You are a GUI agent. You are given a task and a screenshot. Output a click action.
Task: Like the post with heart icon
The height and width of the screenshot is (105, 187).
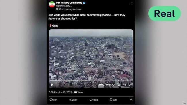click(x=91, y=100)
